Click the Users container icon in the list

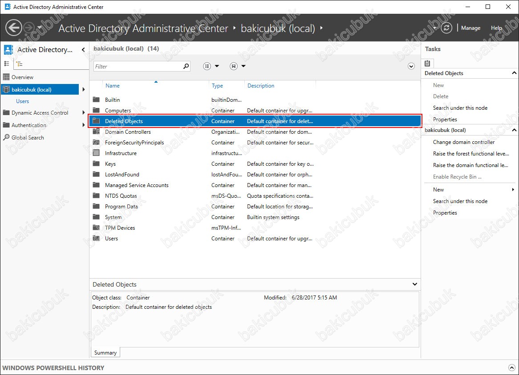[x=96, y=238]
